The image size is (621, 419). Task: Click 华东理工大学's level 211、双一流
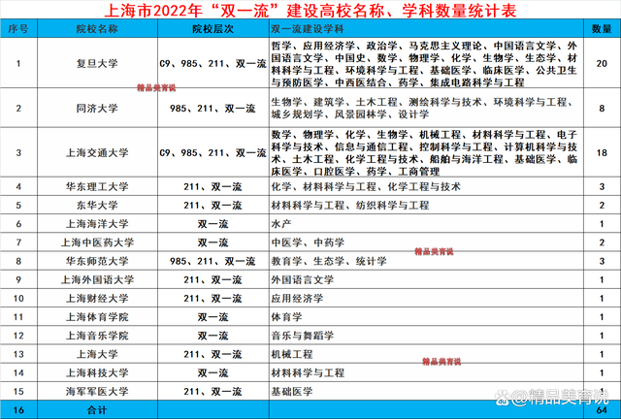tap(213, 186)
